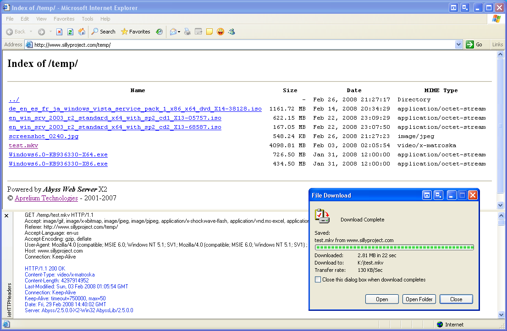Click the first extra button in IE title bar
507x331 pixels.
pos(454,7)
